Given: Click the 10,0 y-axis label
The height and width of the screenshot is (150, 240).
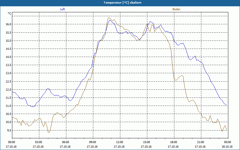Looking at the screenshot, I should [9, 122].
